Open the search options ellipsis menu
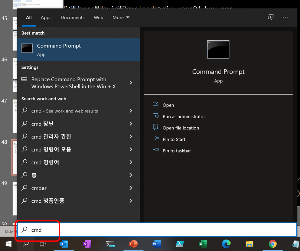The height and width of the screenshot is (251, 300). coord(285,18)
